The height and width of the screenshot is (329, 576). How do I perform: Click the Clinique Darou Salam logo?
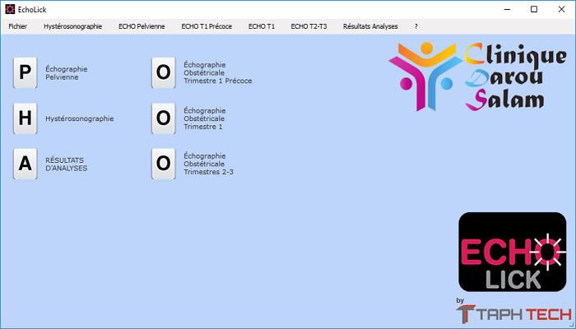477,78
